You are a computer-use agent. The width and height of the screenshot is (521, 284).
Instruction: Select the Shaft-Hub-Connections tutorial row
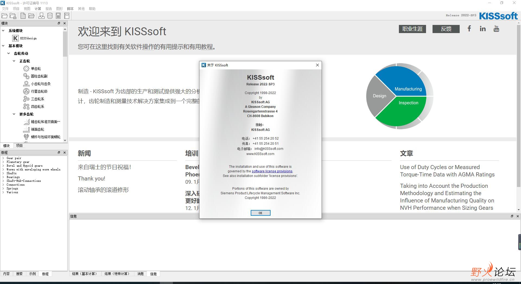click(24, 181)
